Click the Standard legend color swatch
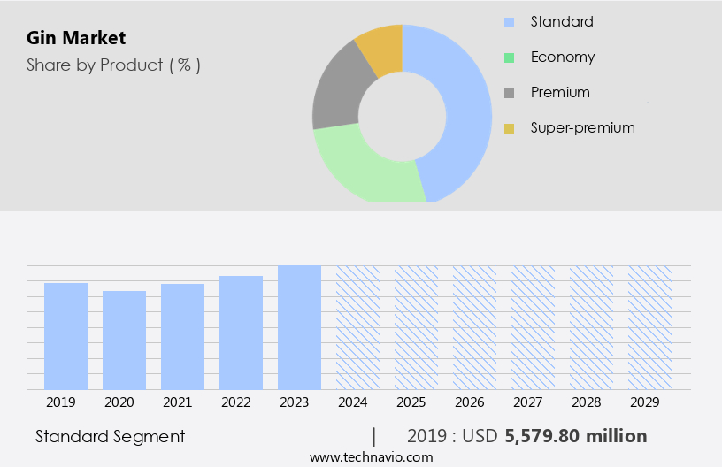Viewport: 722px width, 467px height. tap(509, 22)
